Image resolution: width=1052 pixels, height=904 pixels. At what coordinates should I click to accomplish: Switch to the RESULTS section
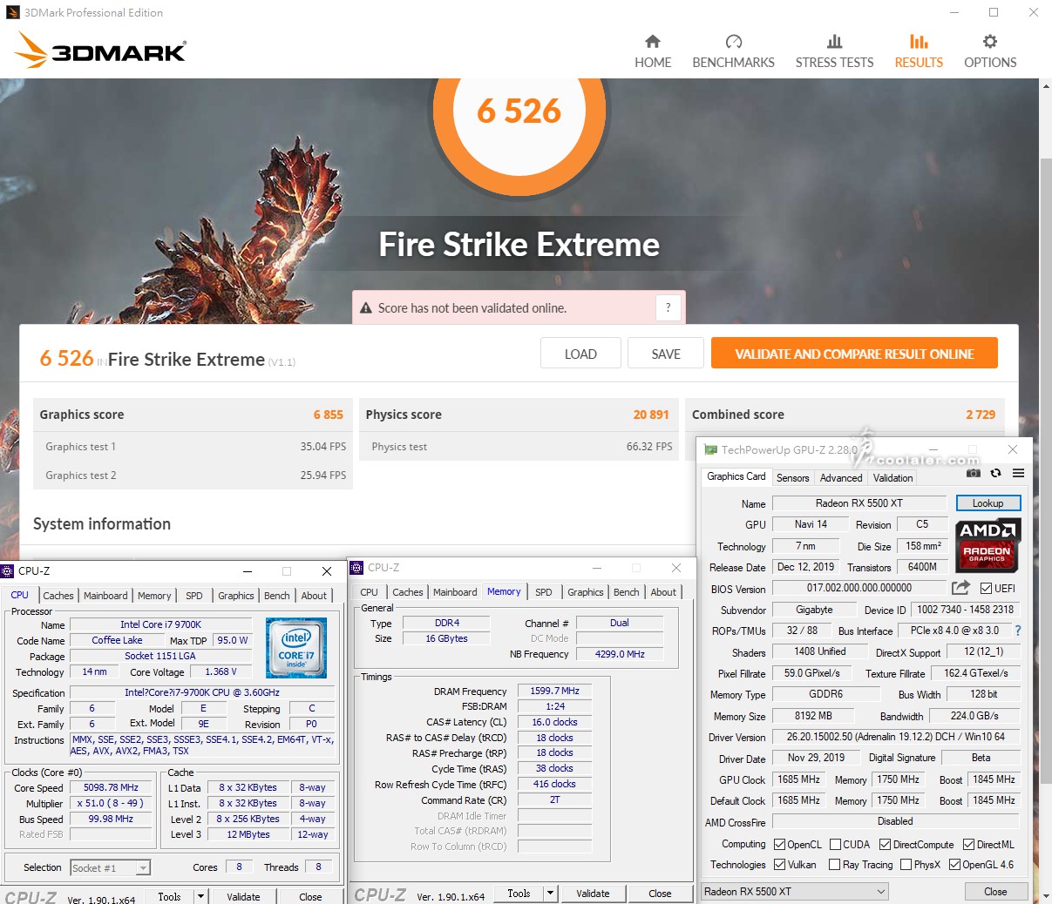click(919, 51)
